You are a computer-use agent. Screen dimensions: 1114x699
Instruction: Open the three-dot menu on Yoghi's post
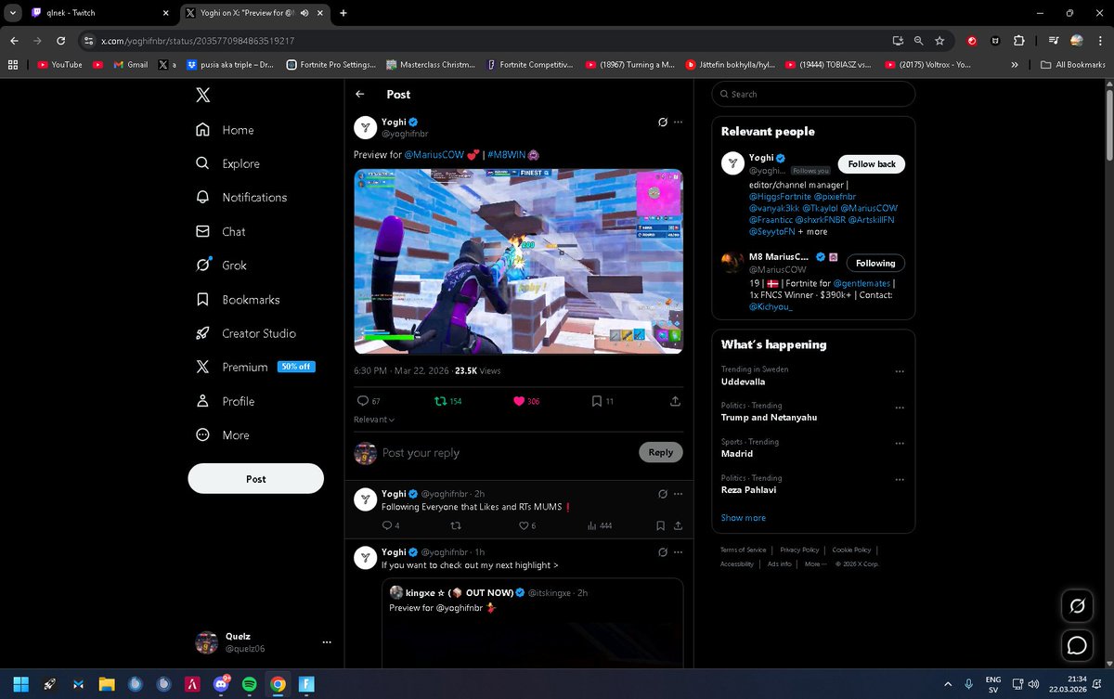pyautogui.click(x=677, y=122)
